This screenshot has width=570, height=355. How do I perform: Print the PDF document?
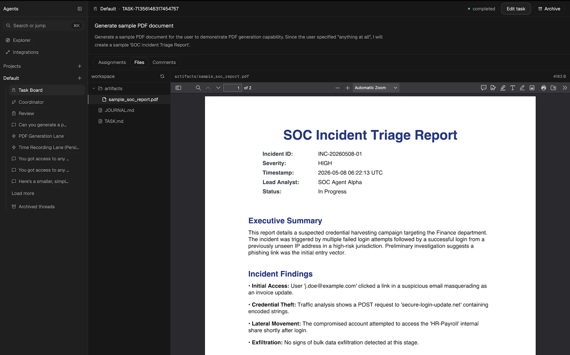coord(544,88)
